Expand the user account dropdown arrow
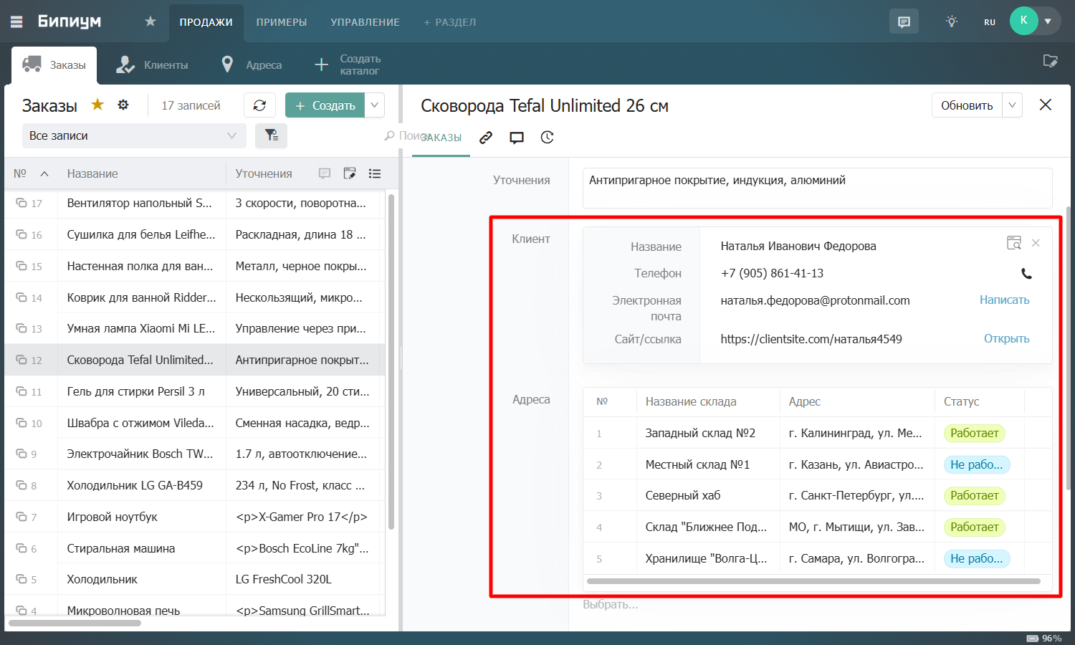 pyautogui.click(x=1048, y=21)
